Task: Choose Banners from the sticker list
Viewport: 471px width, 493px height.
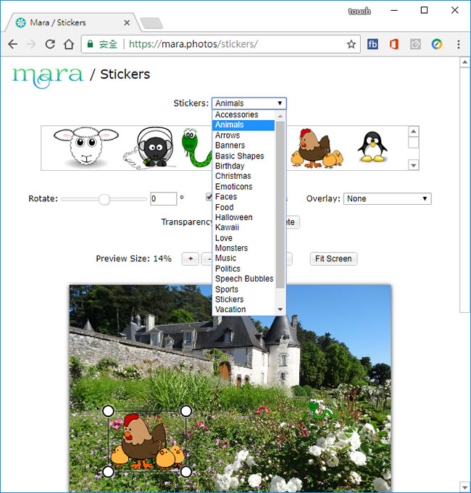Action: [x=244, y=146]
